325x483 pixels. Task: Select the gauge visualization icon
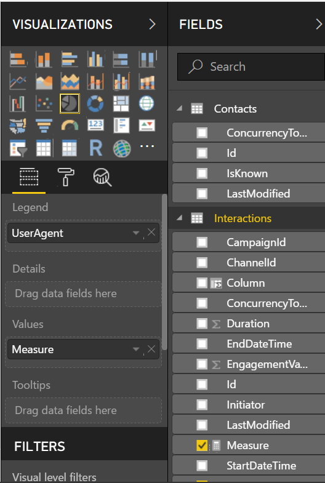point(70,126)
